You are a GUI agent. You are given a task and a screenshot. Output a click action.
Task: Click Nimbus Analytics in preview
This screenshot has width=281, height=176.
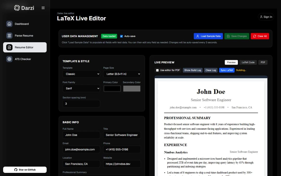pos(176,152)
